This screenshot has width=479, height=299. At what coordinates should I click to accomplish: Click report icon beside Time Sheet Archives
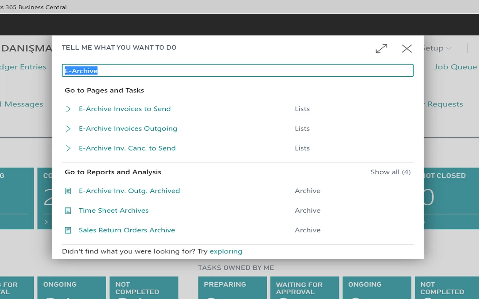68,211
